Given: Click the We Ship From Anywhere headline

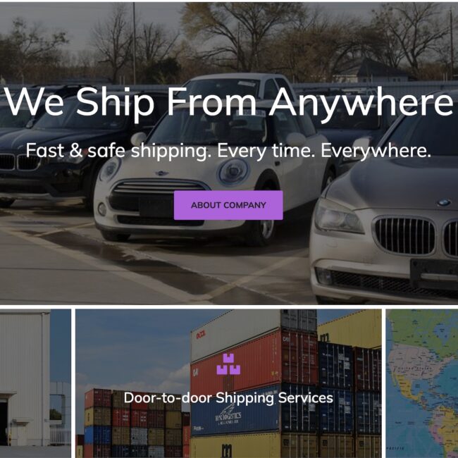Looking at the screenshot, I should [x=229, y=101].
